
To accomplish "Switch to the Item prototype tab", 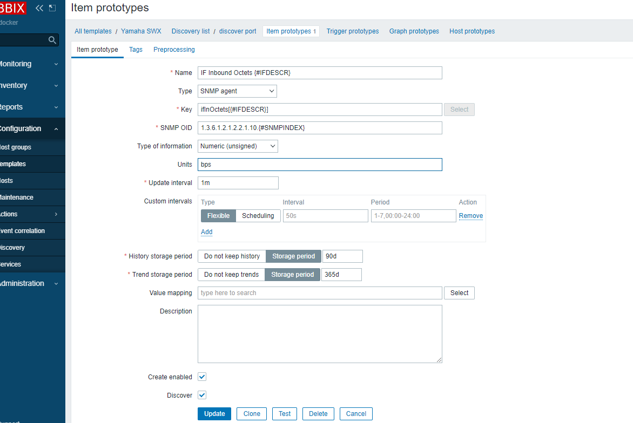I will click(x=97, y=50).
